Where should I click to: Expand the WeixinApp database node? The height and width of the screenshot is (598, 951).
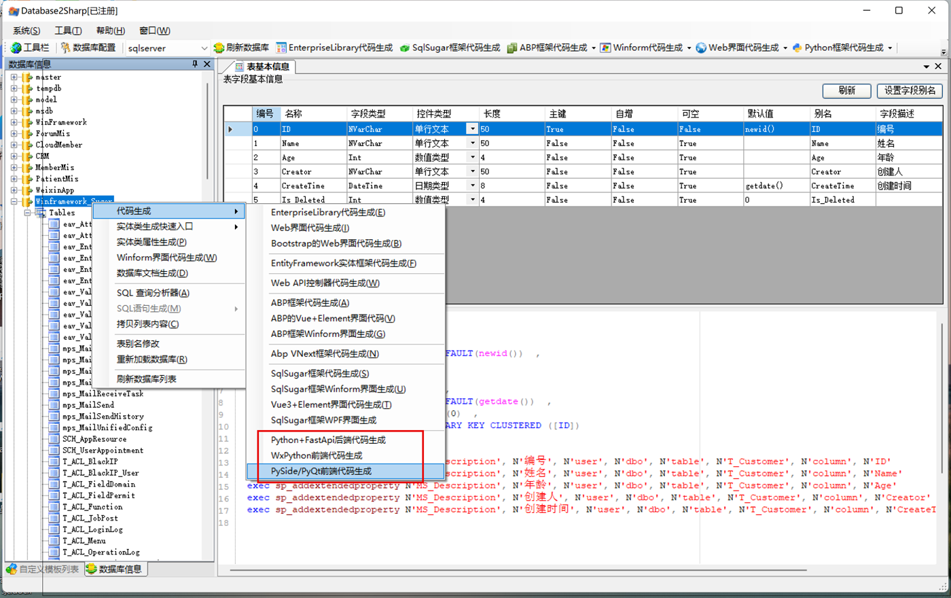[14, 190]
